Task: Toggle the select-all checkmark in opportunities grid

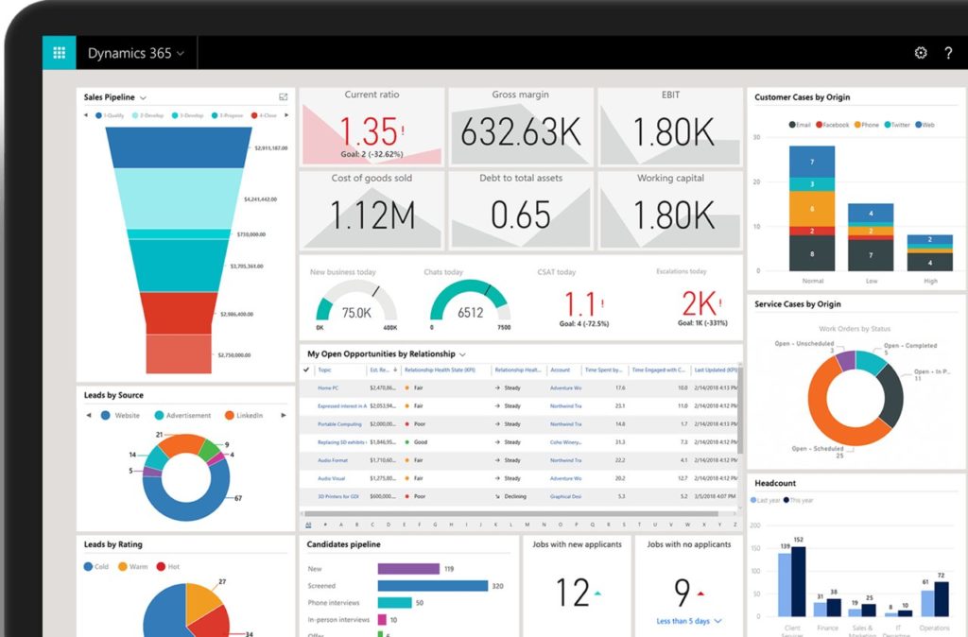Action: pos(306,370)
